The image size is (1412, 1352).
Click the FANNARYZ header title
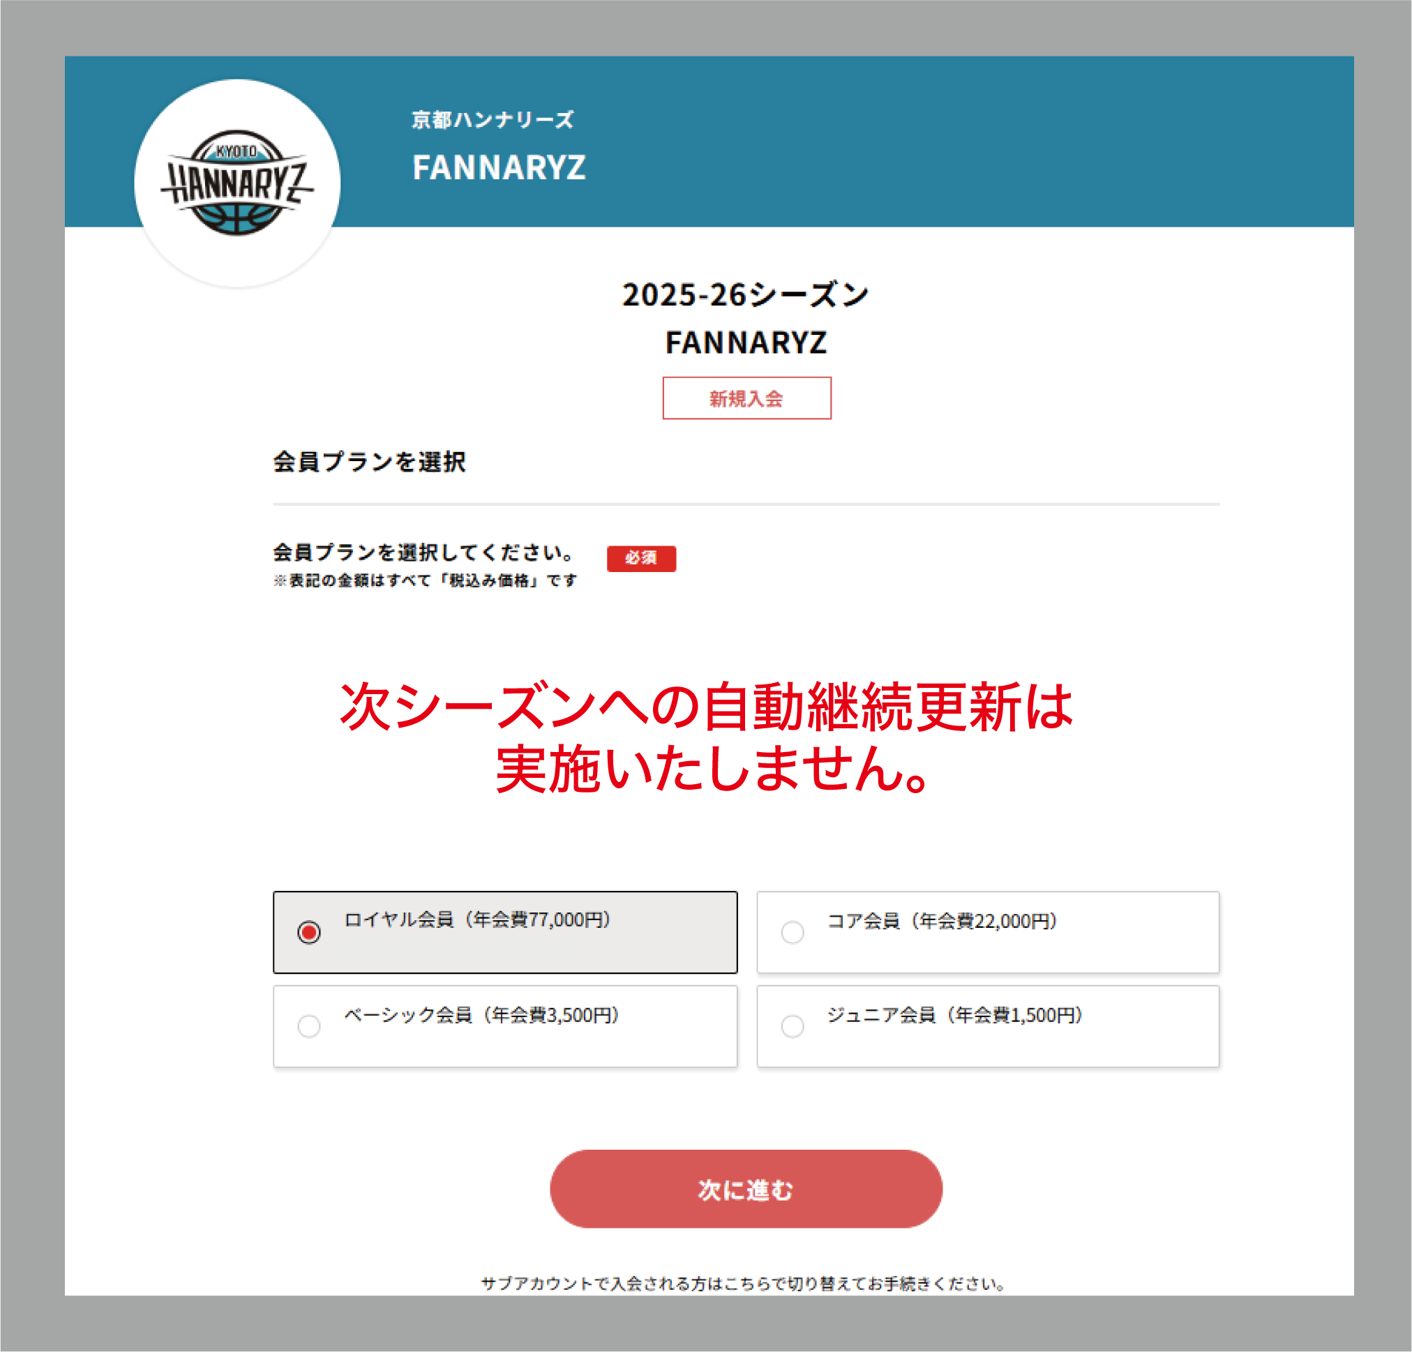click(499, 167)
